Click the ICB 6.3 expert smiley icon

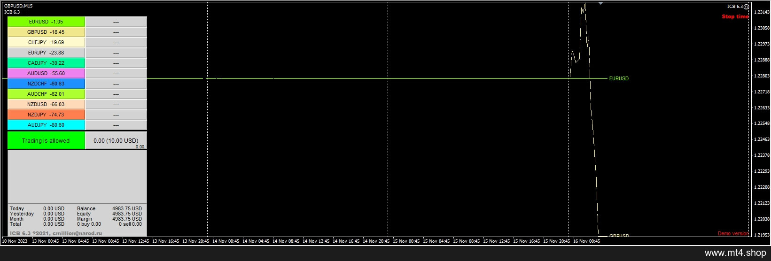point(747,7)
